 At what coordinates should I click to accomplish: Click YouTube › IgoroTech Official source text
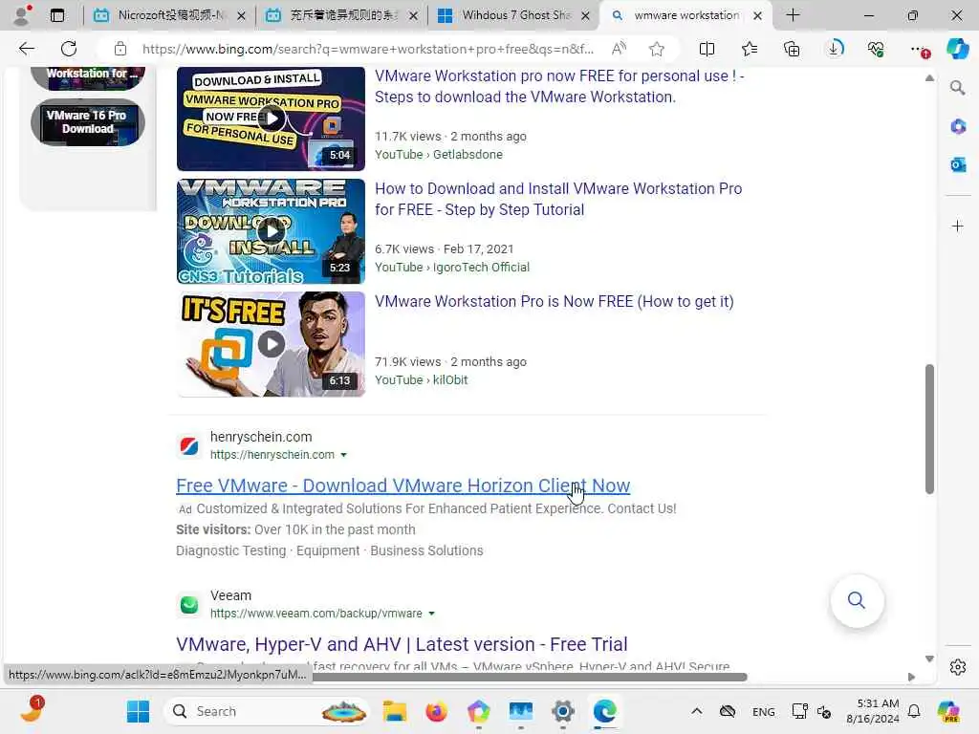452,268
